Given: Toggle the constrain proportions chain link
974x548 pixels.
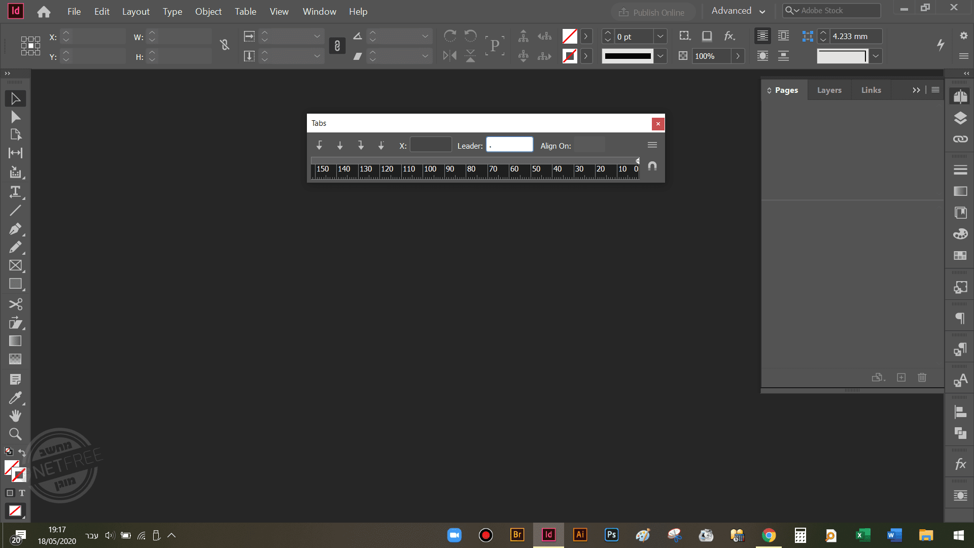Looking at the screenshot, I should point(337,46).
